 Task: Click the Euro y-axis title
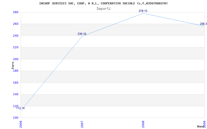13,66
